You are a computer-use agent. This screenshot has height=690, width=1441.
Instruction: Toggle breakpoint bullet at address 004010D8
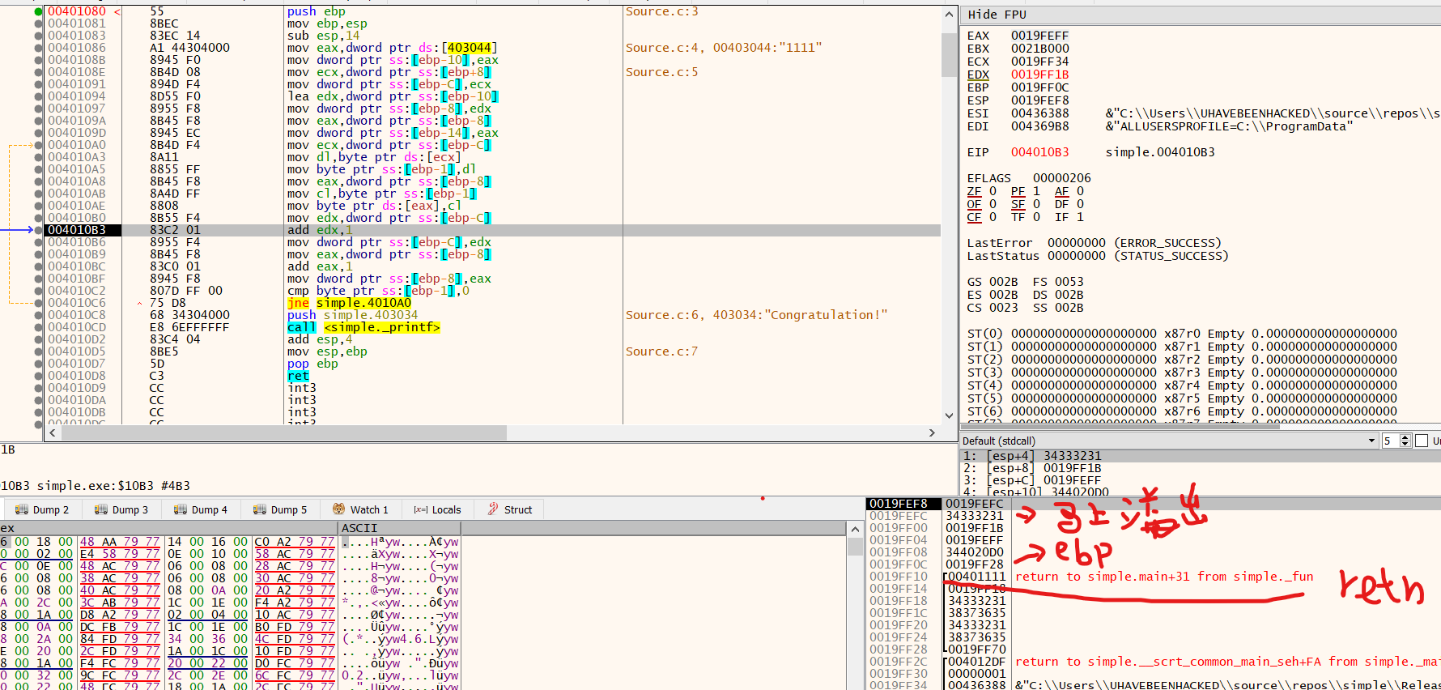click(x=38, y=376)
